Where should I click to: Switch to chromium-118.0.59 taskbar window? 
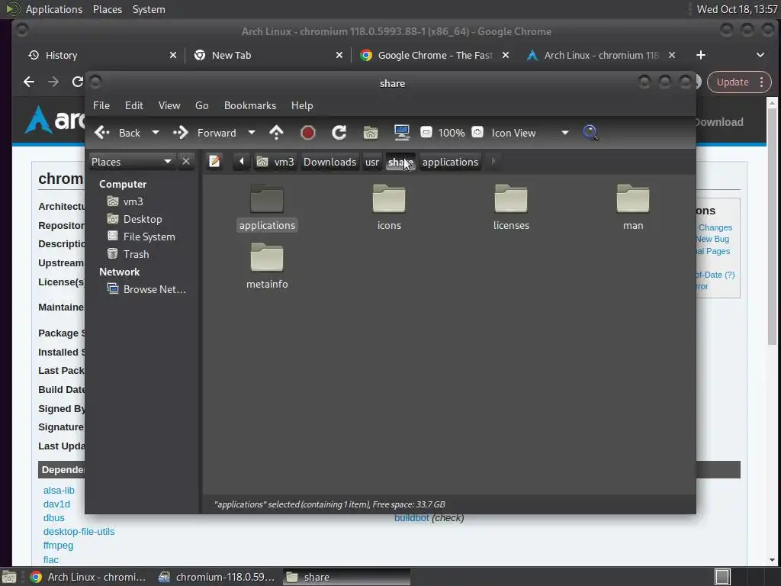(x=217, y=577)
